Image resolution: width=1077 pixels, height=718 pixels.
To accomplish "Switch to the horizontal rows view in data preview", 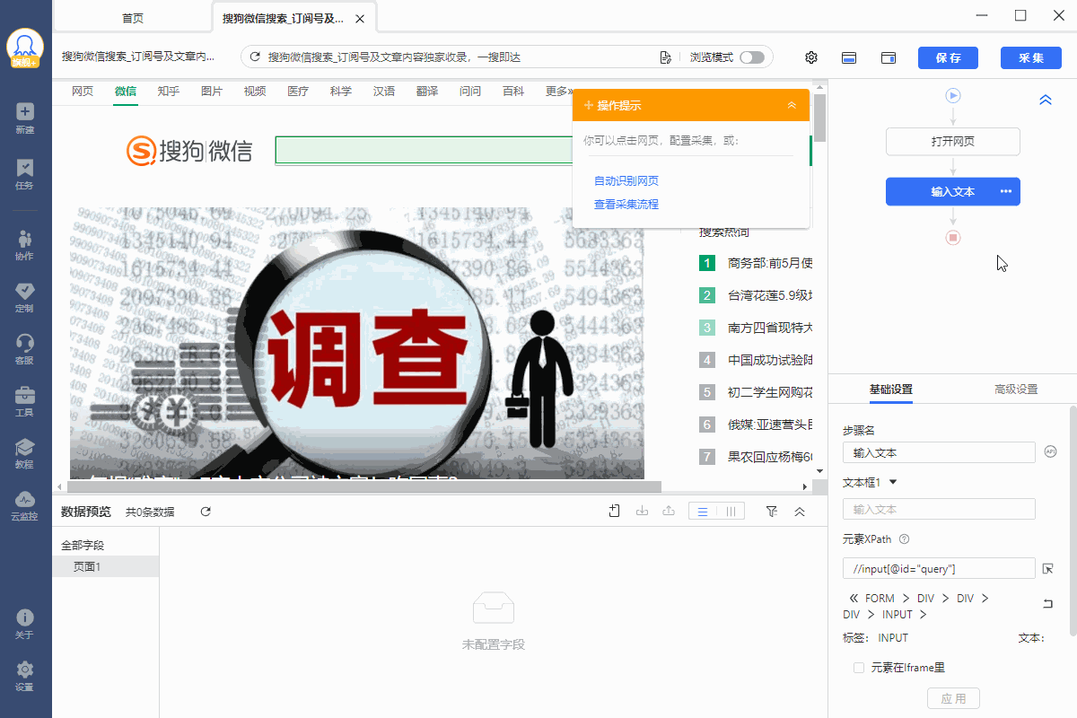I will (x=703, y=512).
